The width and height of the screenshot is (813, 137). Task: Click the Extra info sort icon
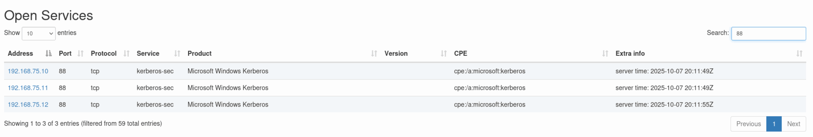pyautogui.click(x=799, y=53)
